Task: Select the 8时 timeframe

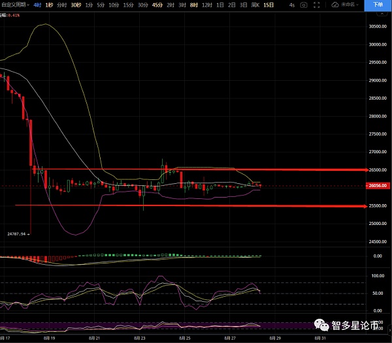Action: coord(194,5)
